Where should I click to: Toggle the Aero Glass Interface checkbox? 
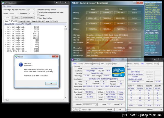tap(38, 18)
